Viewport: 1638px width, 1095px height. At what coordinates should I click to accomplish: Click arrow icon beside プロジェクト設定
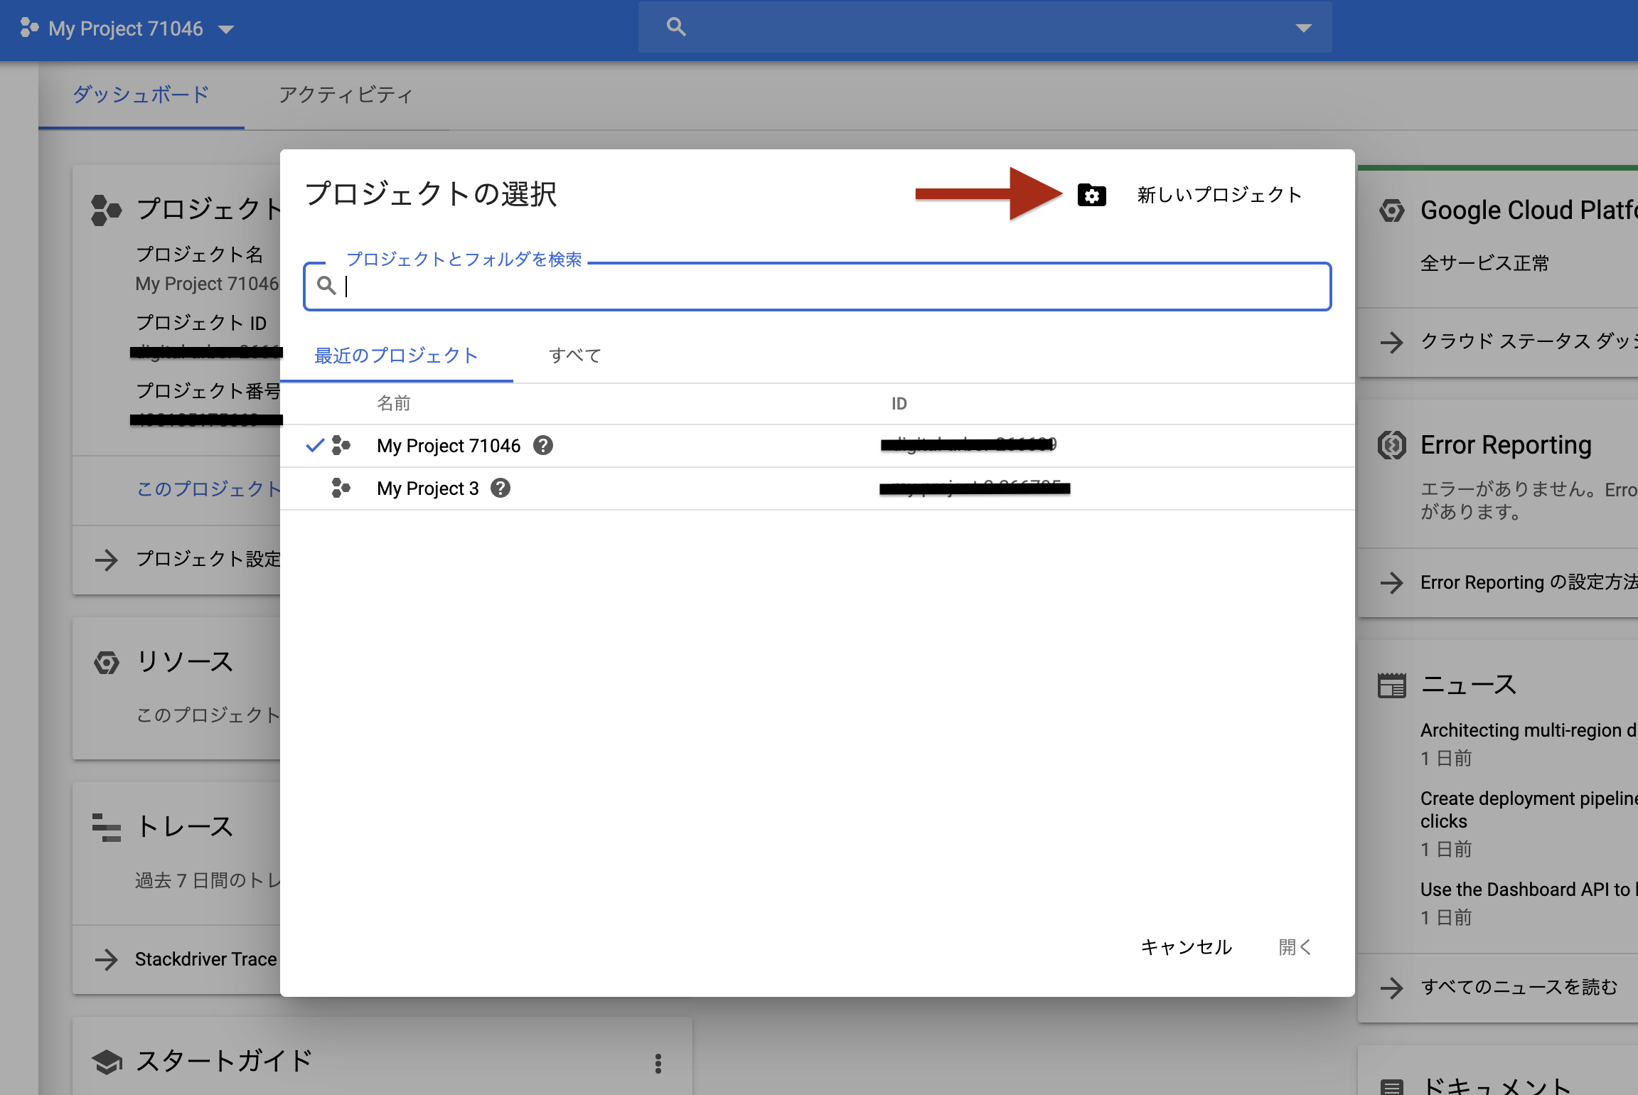pyautogui.click(x=106, y=560)
